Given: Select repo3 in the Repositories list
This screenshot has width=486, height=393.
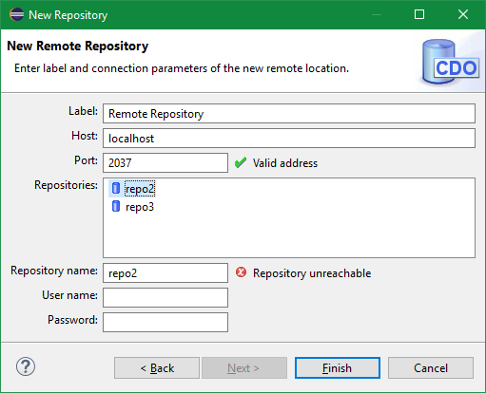Looking at the screenshot, I should [x=140, y=207].
